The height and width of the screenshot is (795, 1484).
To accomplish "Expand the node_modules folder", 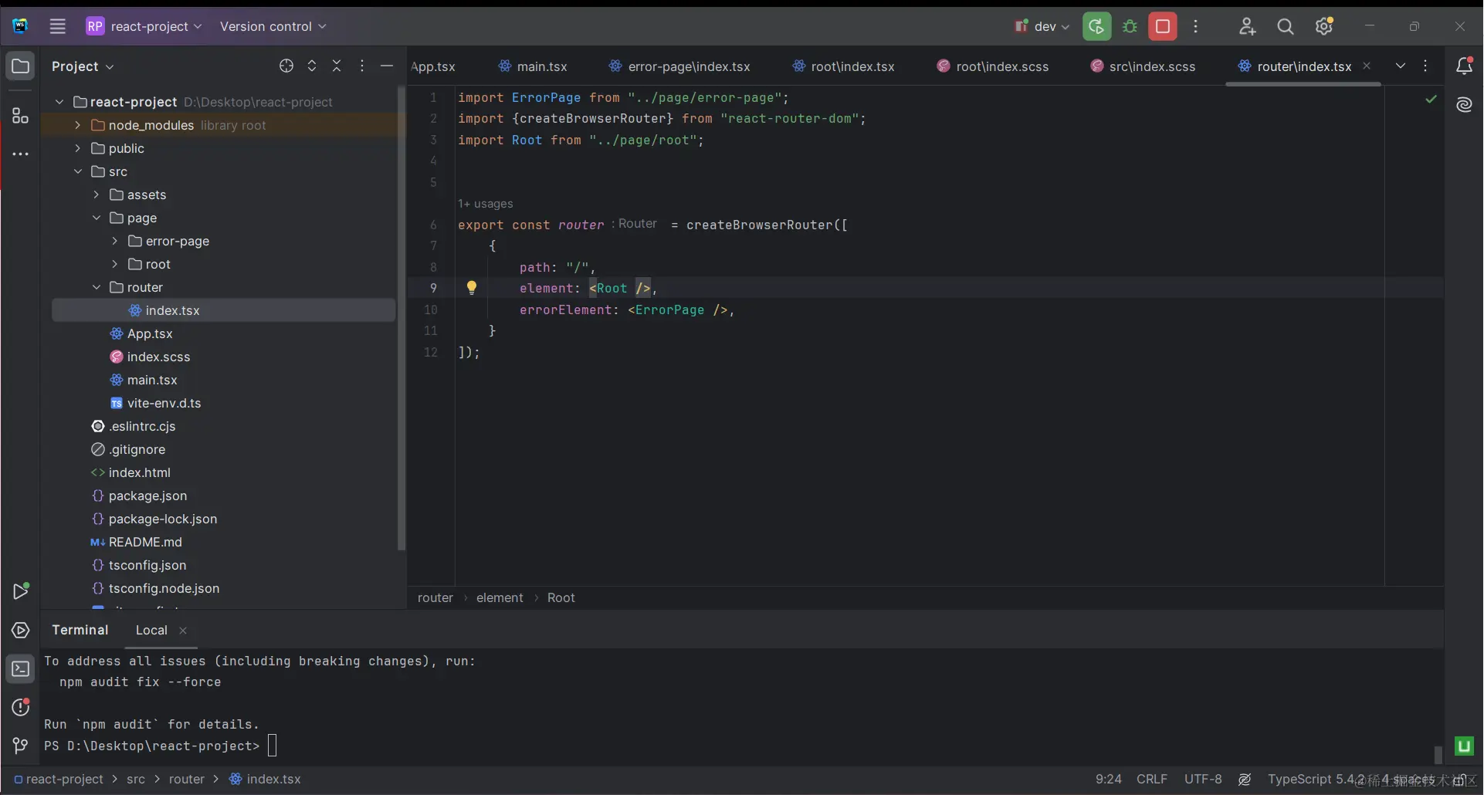I will pyautogui.click(x=77, y=125).
